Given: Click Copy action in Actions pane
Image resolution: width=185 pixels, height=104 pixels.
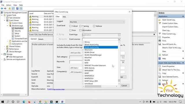Looking at the screenshot, I should [x=164, y=73].
